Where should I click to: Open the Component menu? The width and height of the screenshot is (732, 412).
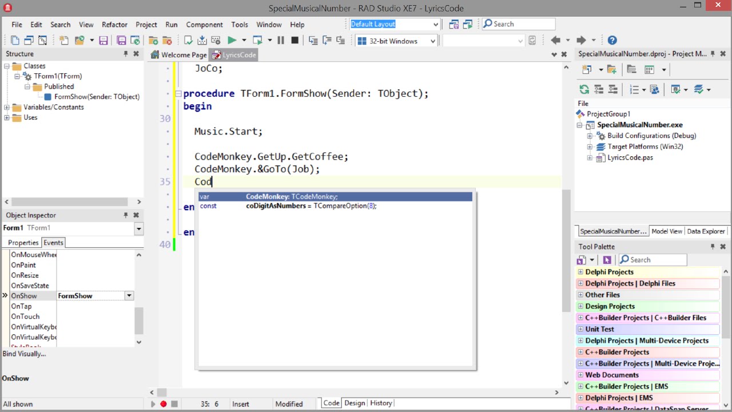pos(204,25)
